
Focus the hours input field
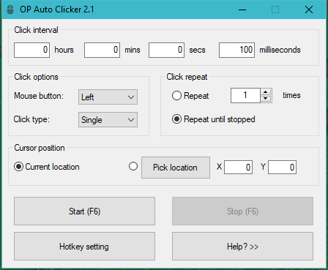pos(31,50)
